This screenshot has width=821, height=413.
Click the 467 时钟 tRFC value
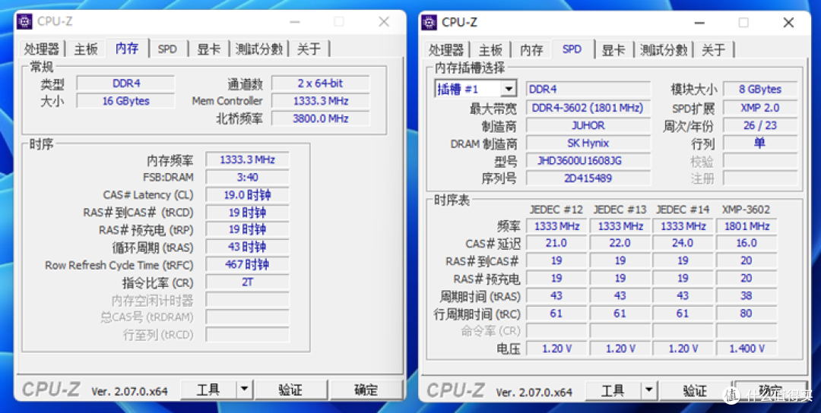(247, 265)
